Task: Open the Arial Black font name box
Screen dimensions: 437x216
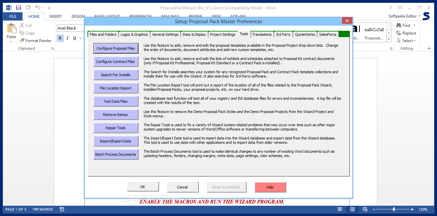Action: click(70, 28)
